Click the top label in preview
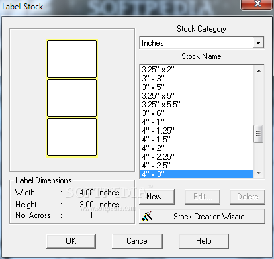Viewport: 274px width, 259px height. click(72, 59)
